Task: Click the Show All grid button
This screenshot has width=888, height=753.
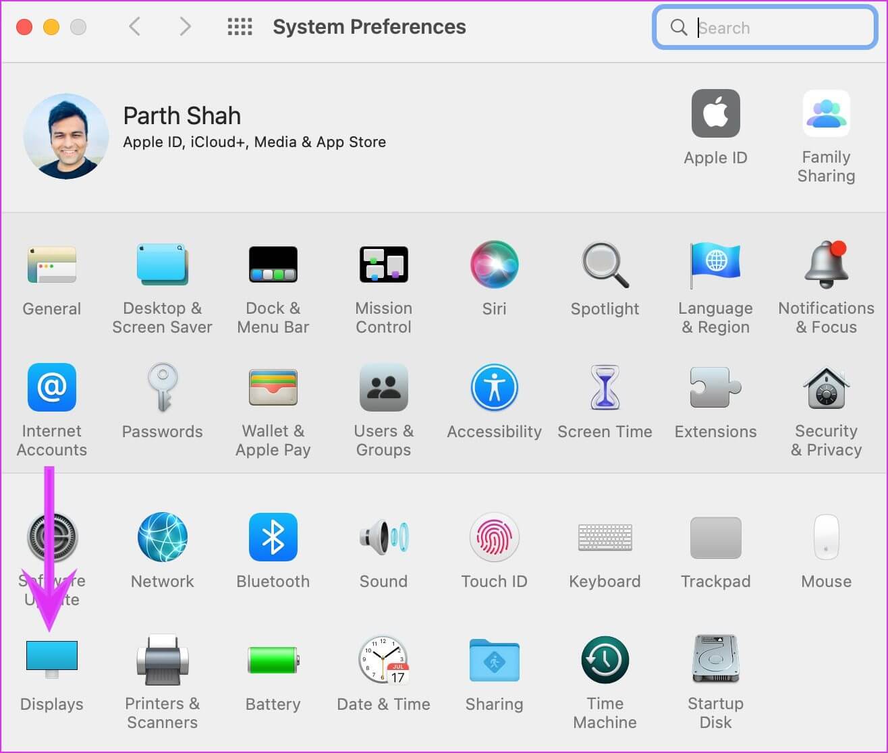Action: click(240, 27)
